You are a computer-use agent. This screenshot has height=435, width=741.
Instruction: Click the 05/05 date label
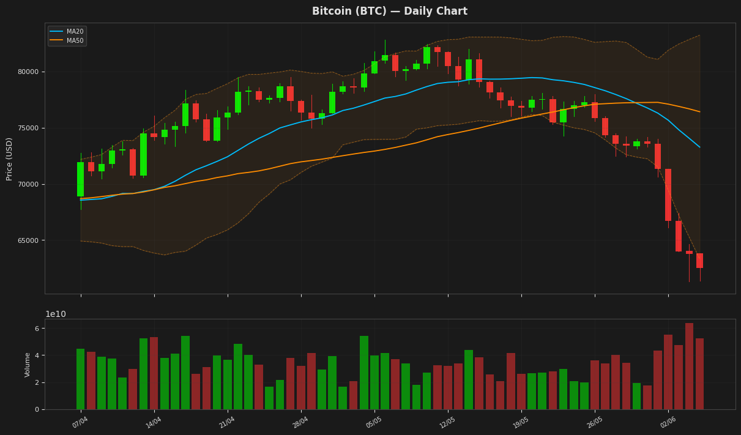[374, 422]
